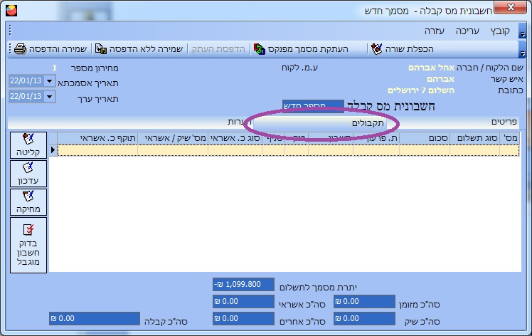Click contact name אברהם
The image size is (532, 336).
(440, 79)
